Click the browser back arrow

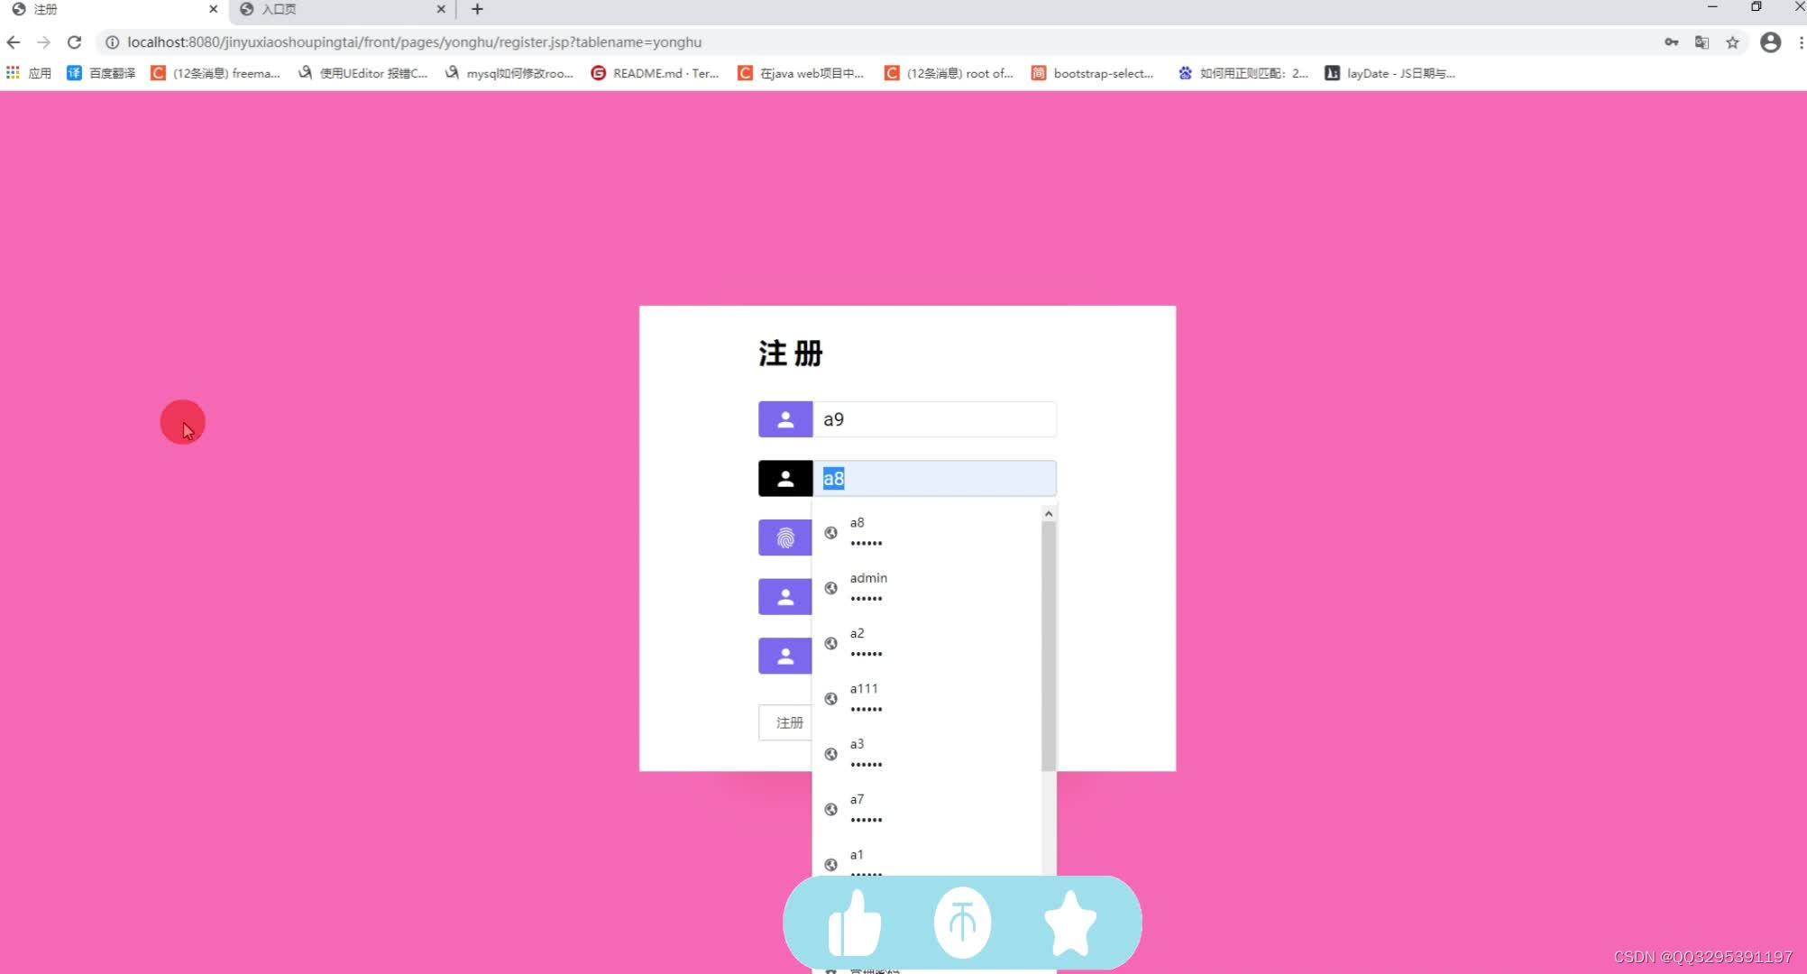[14, 42]
